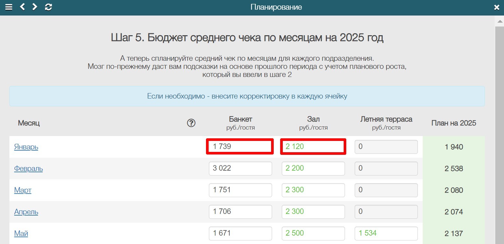
Task: Open the Январь month link
Action: pos(26,147)
